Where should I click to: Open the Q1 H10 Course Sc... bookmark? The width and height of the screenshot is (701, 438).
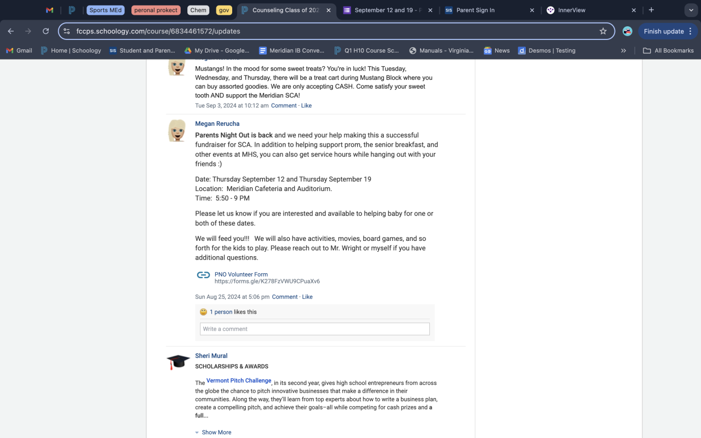click(366, 50)
